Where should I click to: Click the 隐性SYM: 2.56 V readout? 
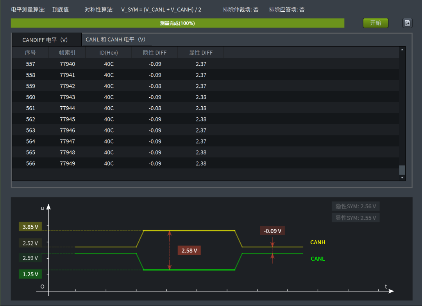(x=356, y=206)
